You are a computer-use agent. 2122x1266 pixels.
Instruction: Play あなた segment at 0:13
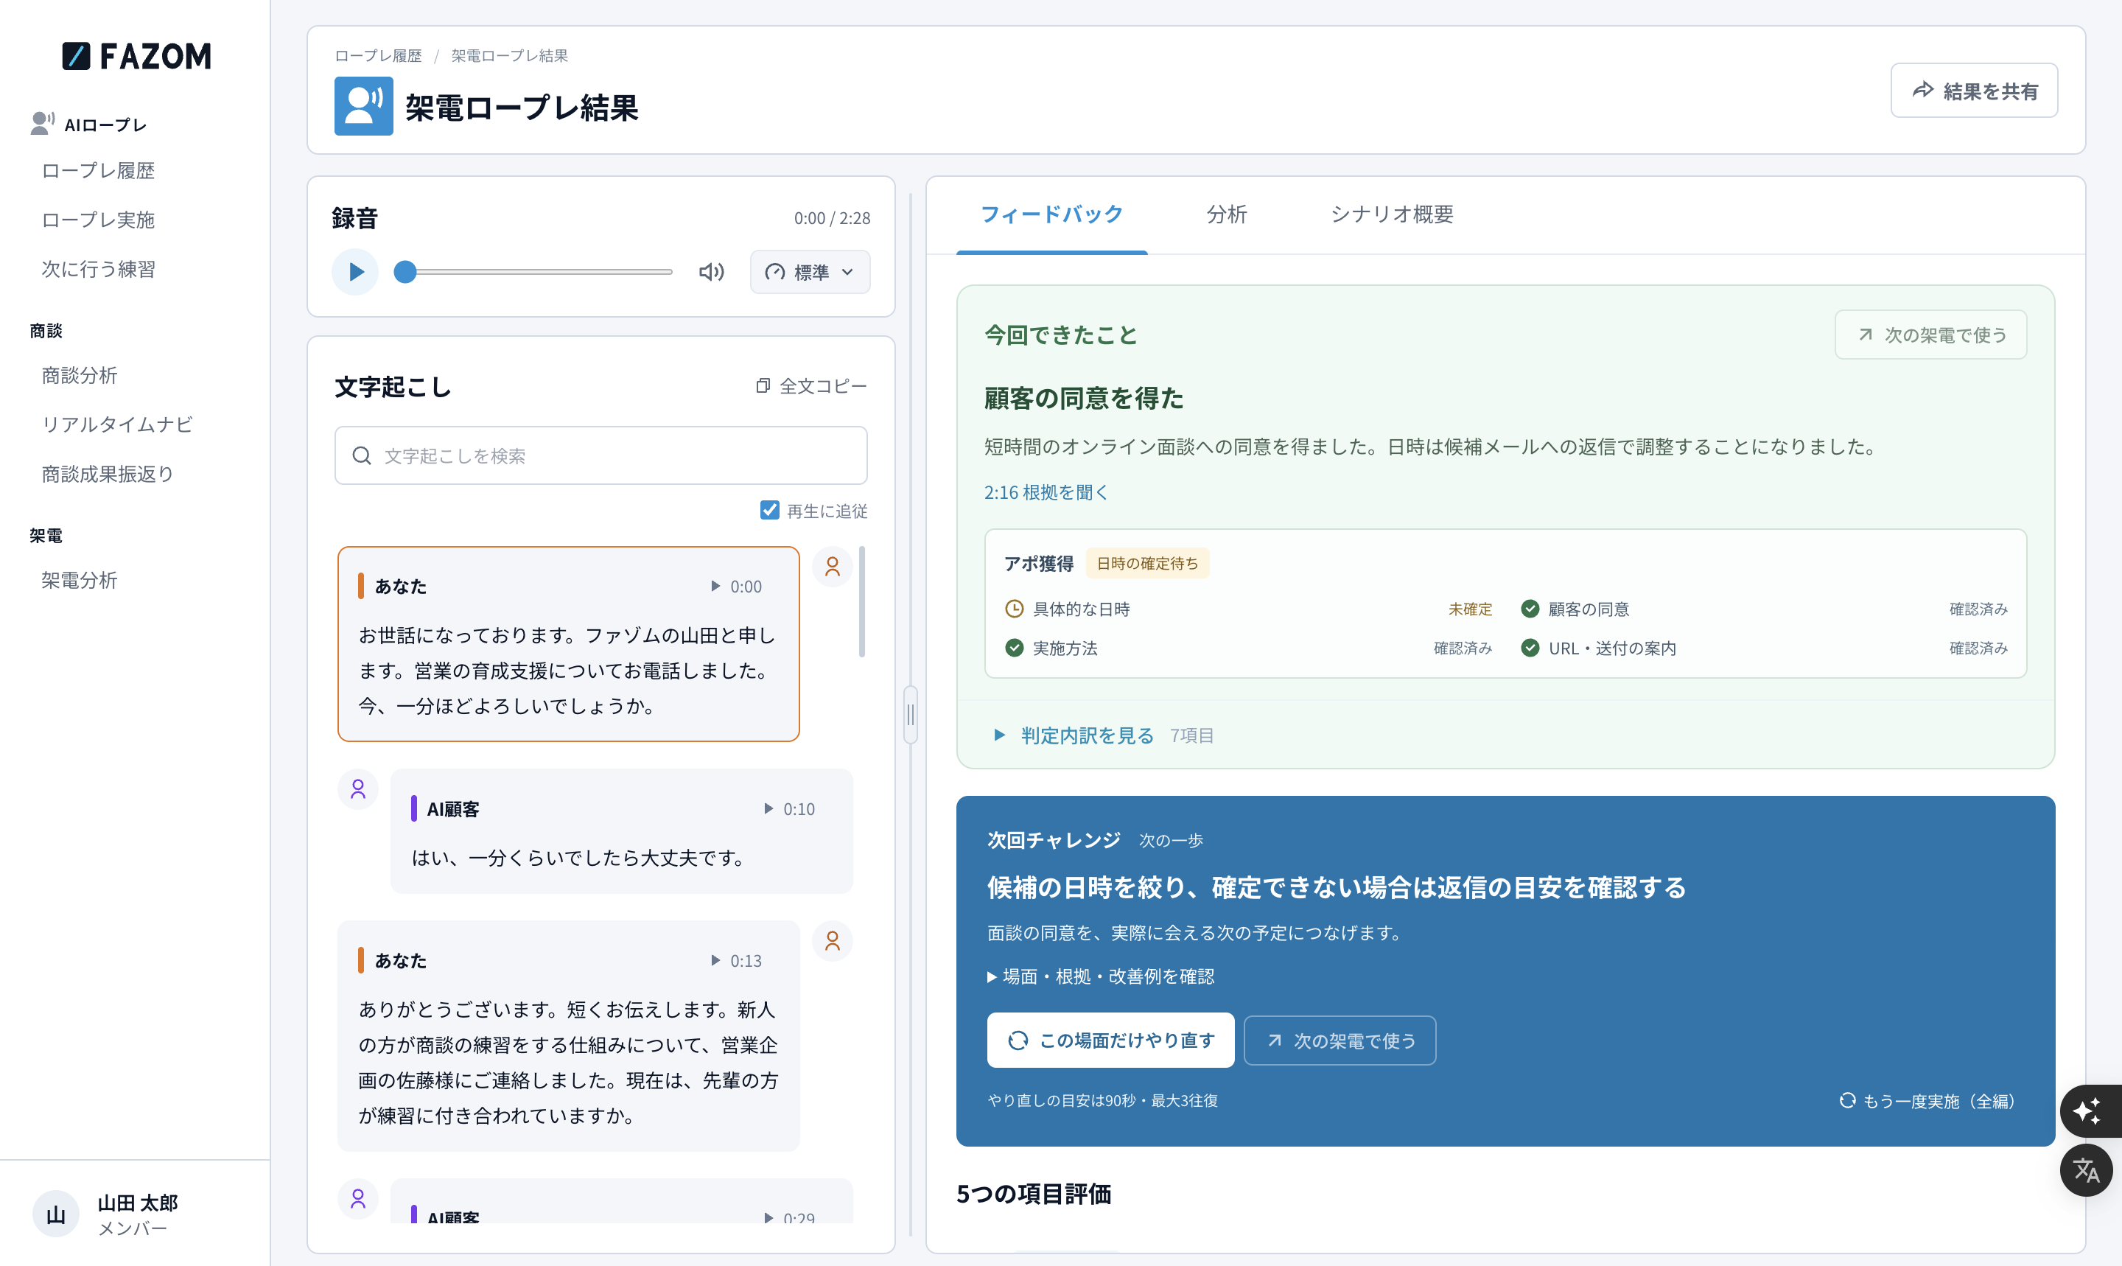coord(736,961)
